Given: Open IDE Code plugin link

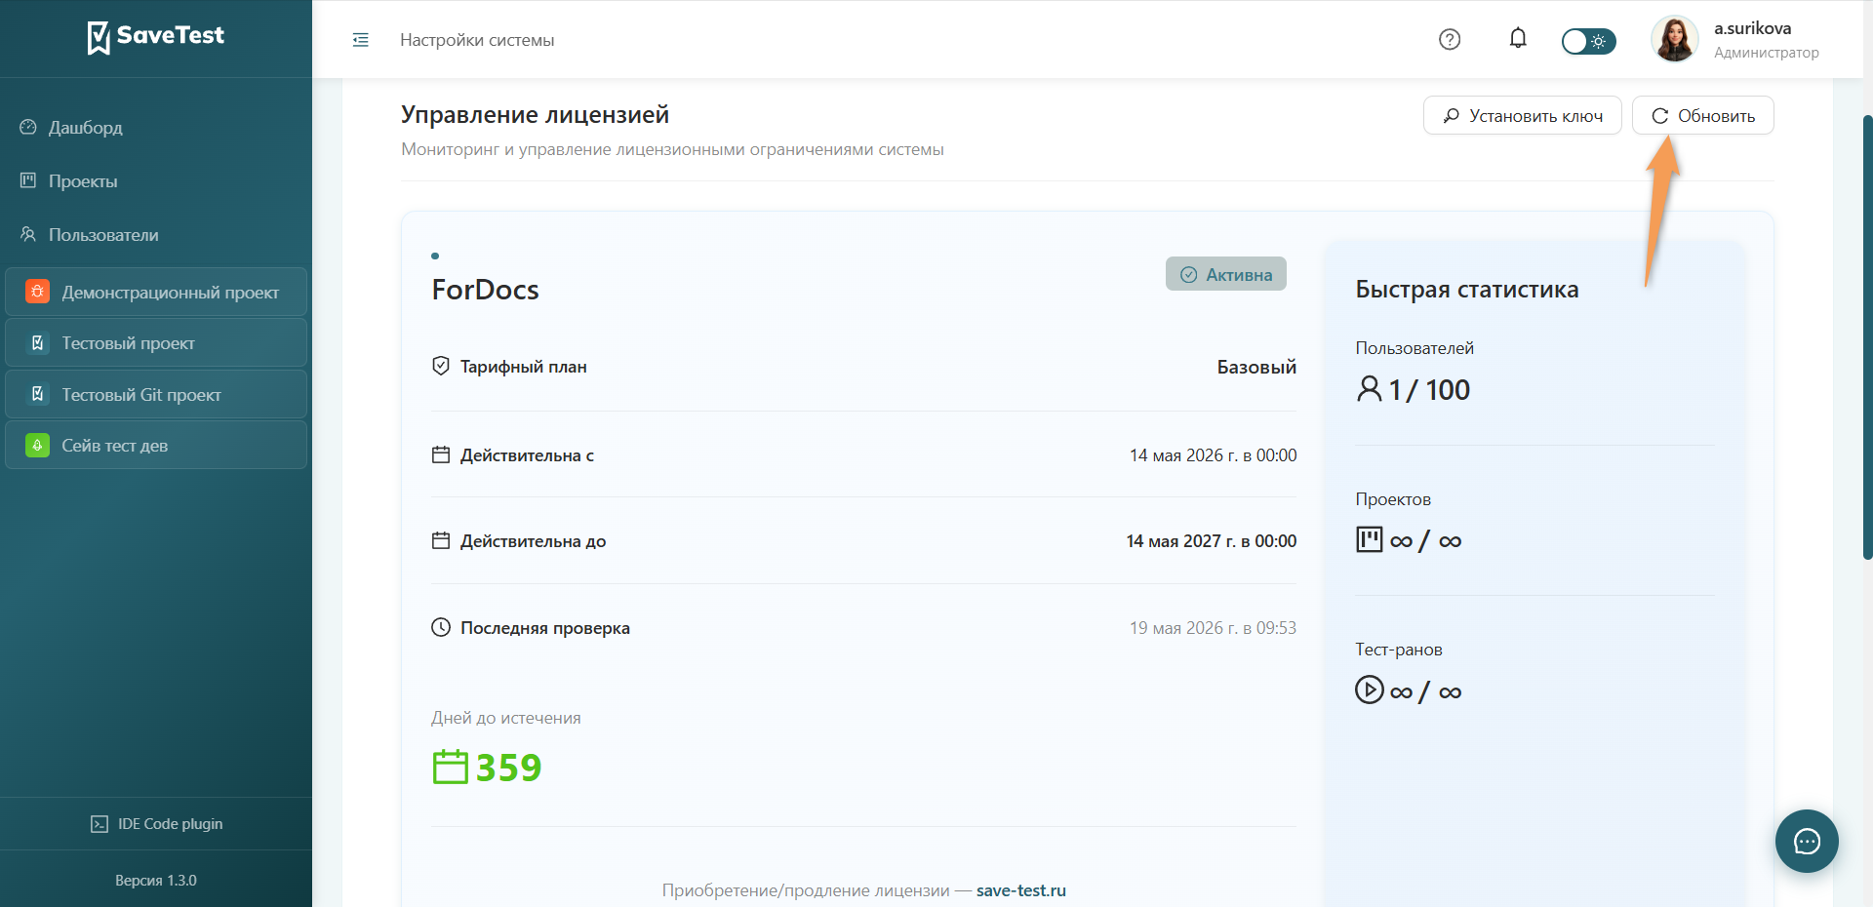Looking at the screenshot, I should coord(156,824).
